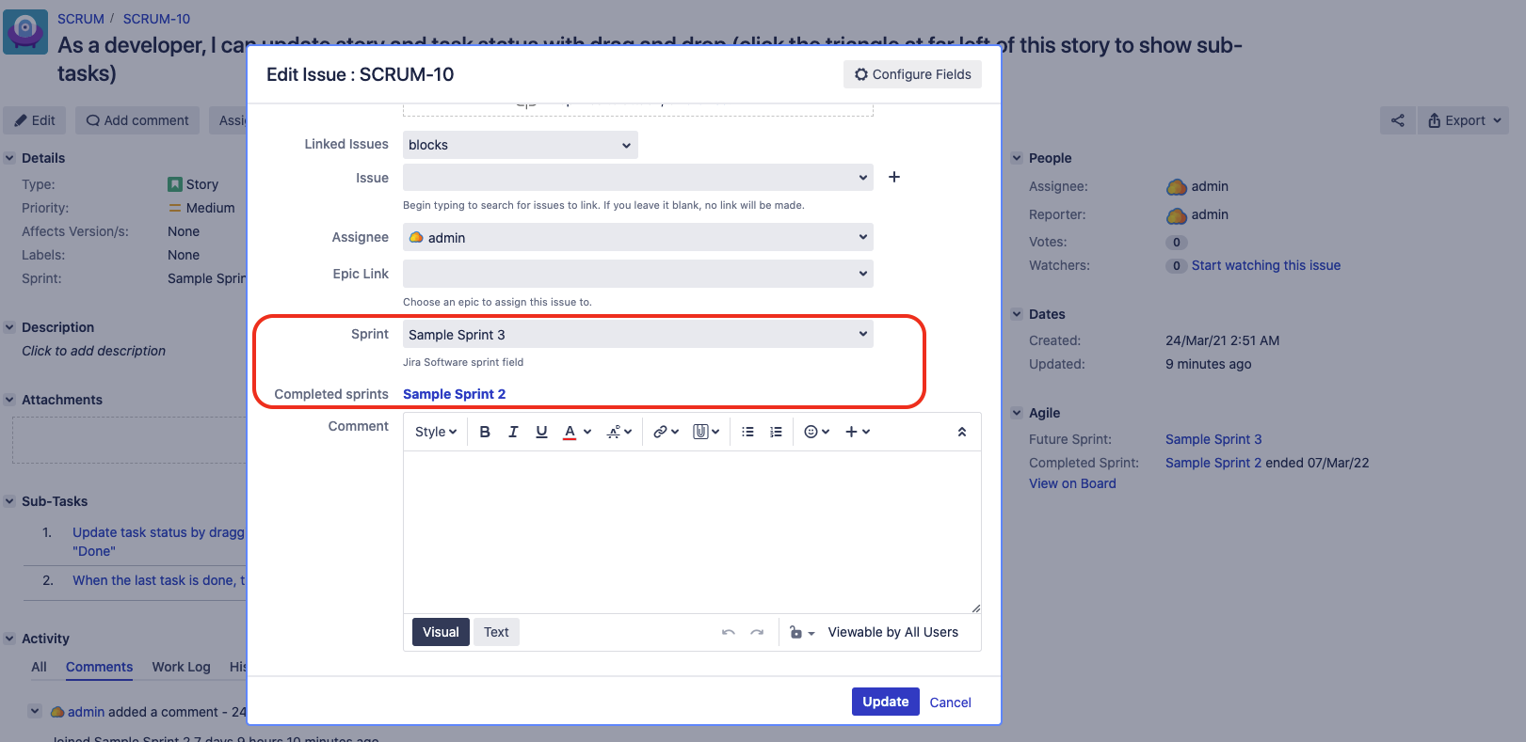1526x742 pixels.
Task: Select the Comments activity tab
Action: click(99, 667)
